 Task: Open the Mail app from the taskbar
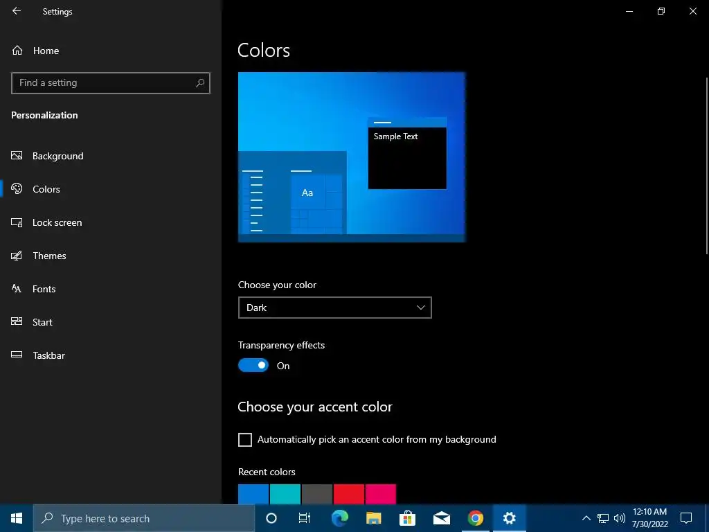pos(441,518)
